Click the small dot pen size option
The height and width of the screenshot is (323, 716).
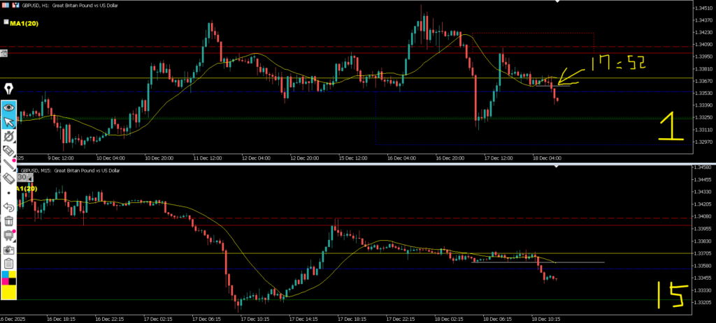(9, 192)
